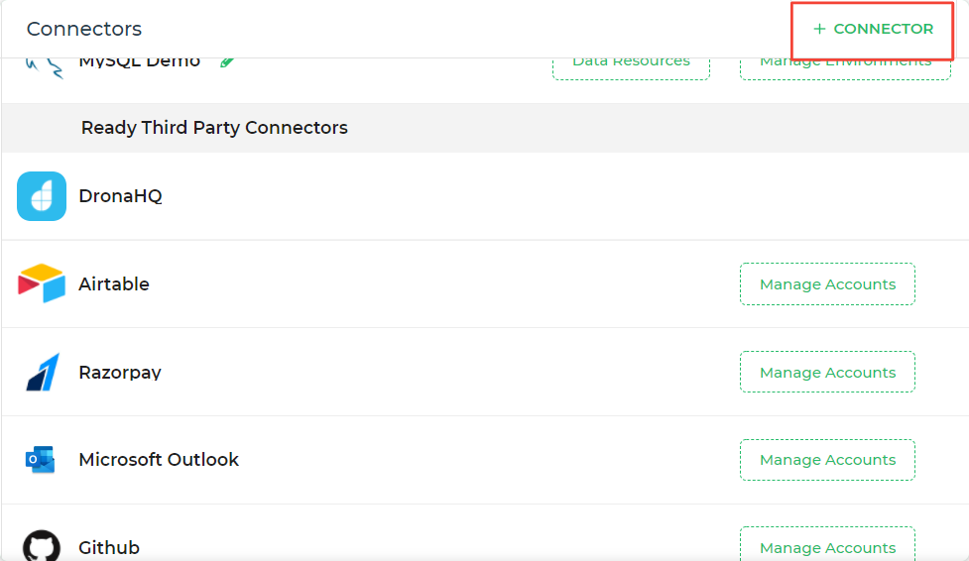The width and height of the screenshot is (969, 561).
Task: Click the Ready Third Party Connectors header
Action: pos(214,128)
